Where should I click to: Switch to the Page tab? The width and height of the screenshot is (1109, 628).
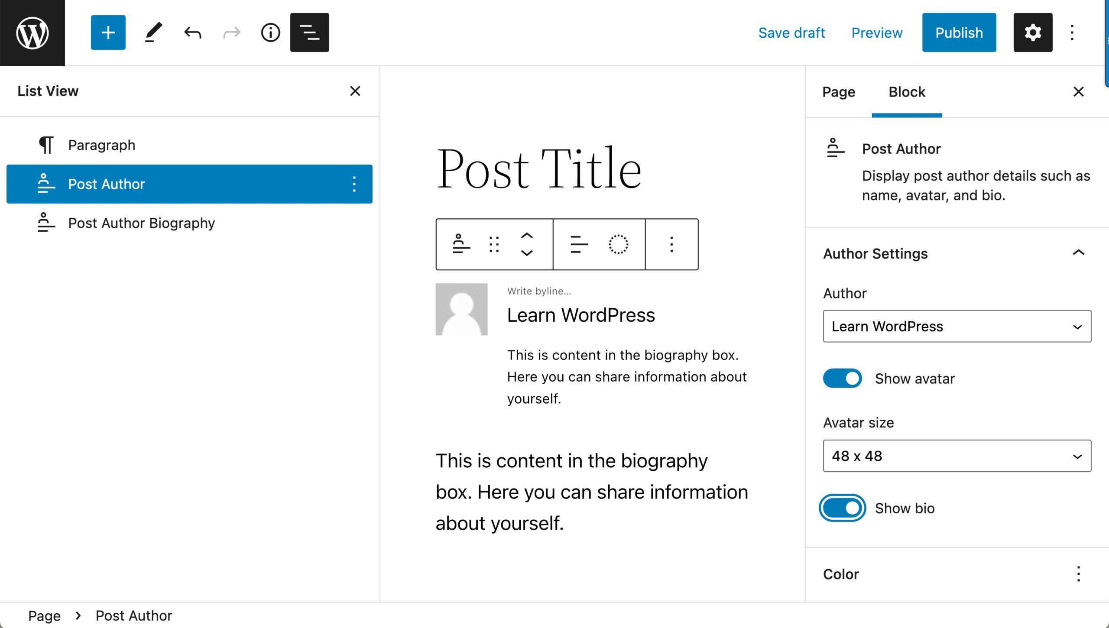click(838, 92)
